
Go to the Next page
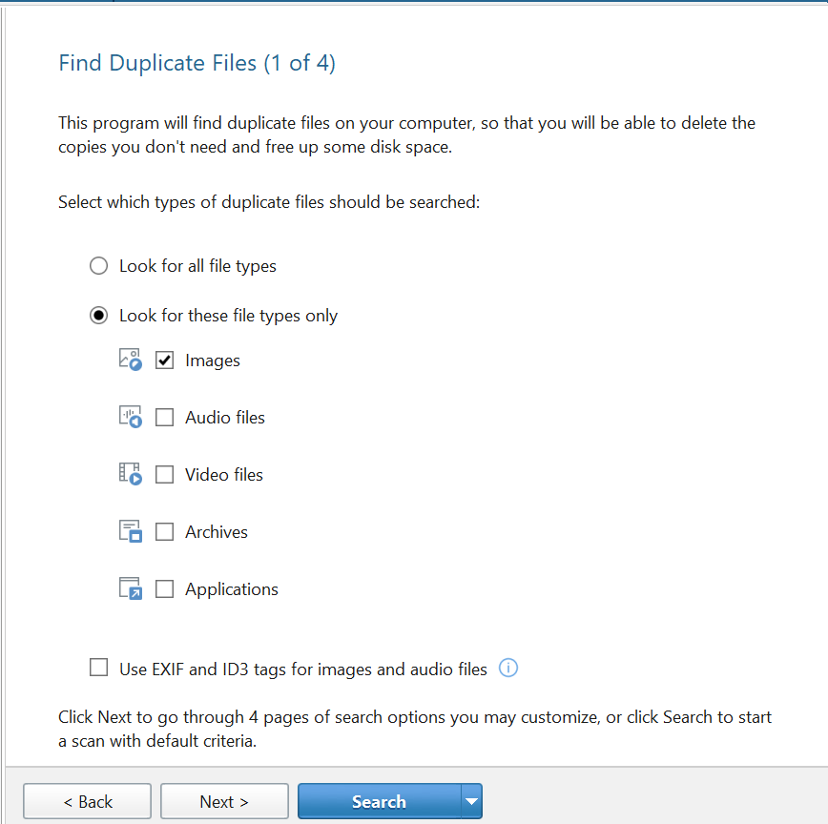click(224, 802)
